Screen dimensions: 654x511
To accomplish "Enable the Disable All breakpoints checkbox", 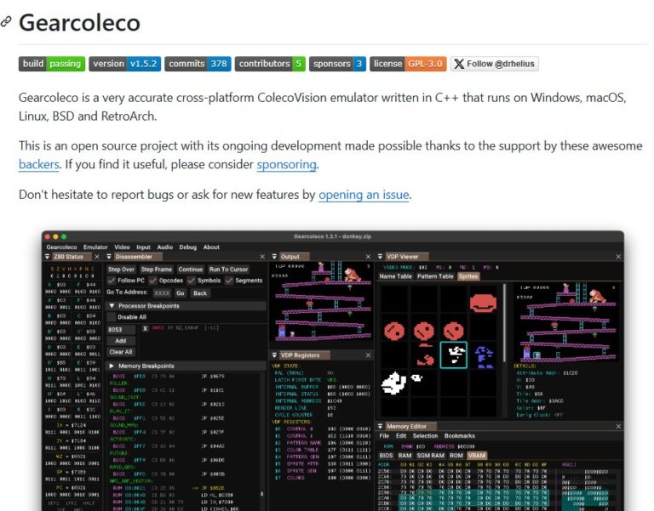I will click(x=111, y=317).
